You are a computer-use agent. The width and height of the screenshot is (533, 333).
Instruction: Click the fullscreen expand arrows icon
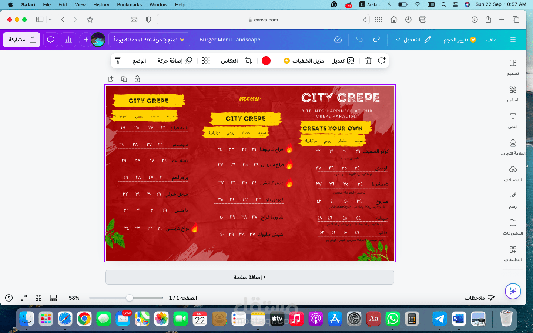(24, 298)
